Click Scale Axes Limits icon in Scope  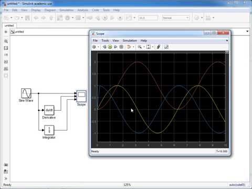click(149, 47)
